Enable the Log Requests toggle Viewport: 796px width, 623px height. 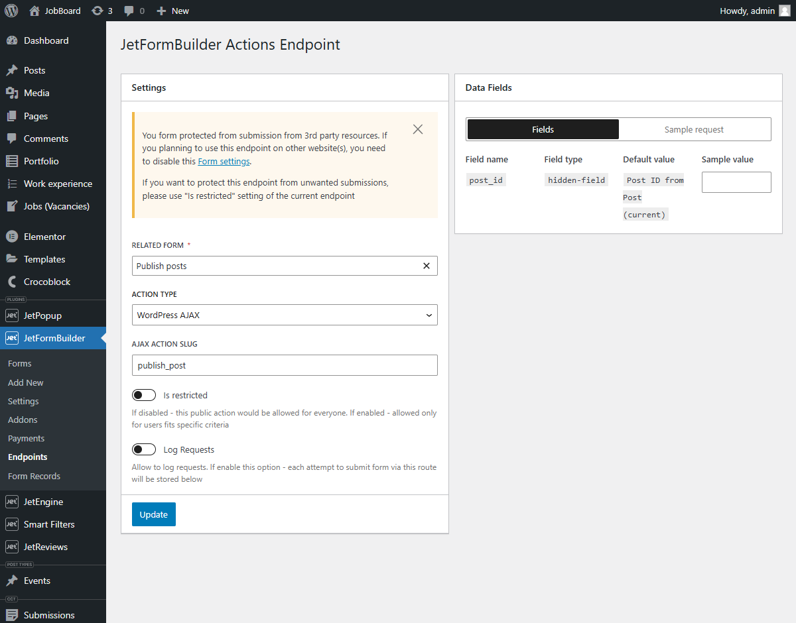coord(144,449)
